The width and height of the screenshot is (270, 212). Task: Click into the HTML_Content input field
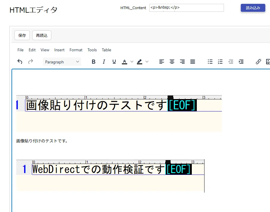point(186,8)
